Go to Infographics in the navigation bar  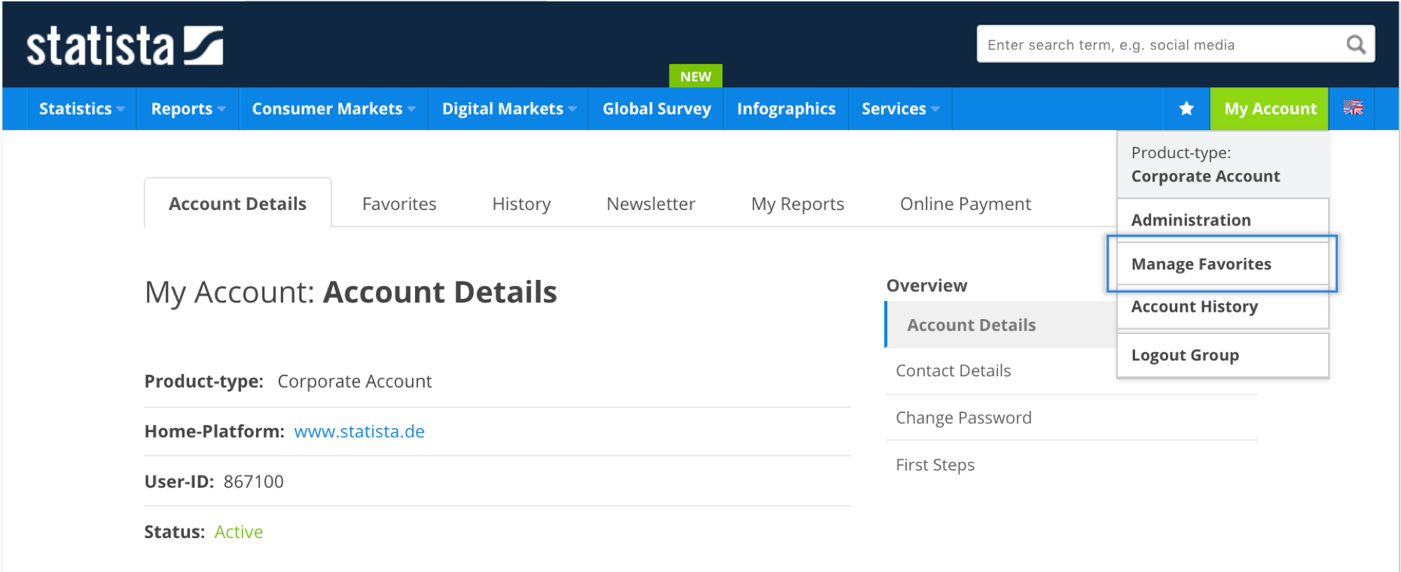coord(786,109)
